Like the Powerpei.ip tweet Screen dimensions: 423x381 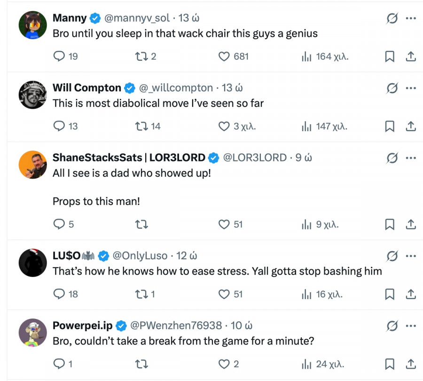tap(224, 364)
